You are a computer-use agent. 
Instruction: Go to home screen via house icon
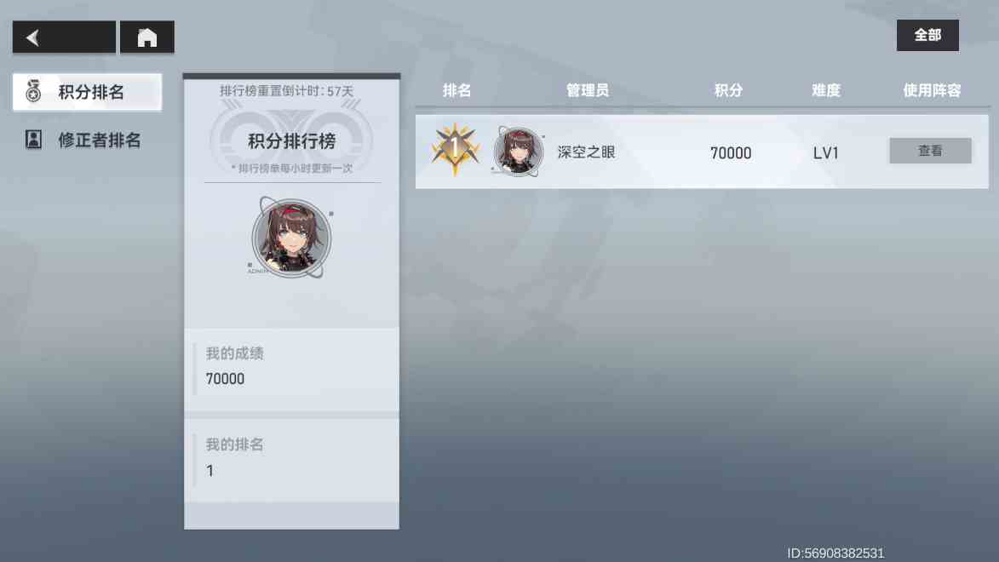(147, 37)
